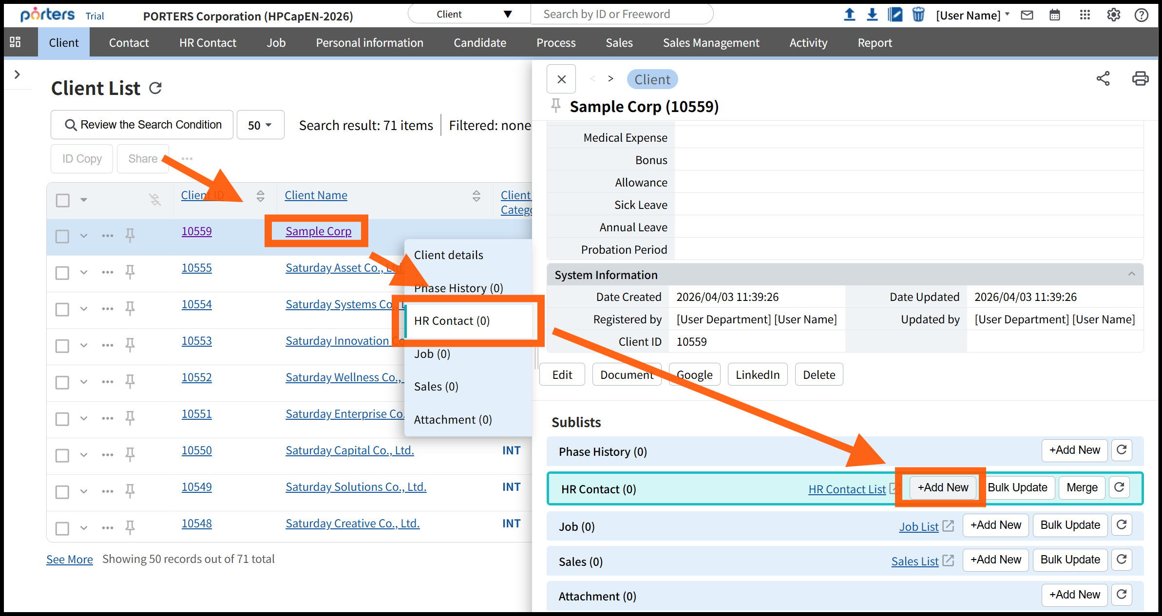Refresh the Client List with the reload icon
Image resolution: width=1162 pixels, height=616 pixels.
point(155,88)
